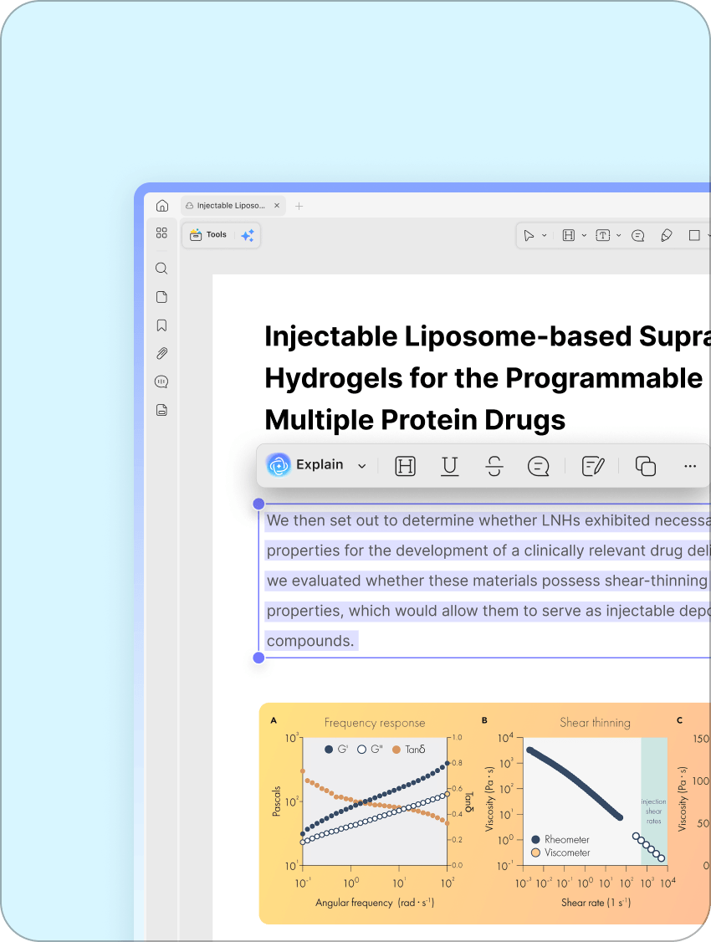Viewport: 711px width, 942px height.
Task: Click the document title heading
Action: [x=487, y=378]
